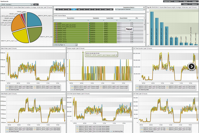
Task: Click the popout icon beside Organizations Selector
Action: click(x=144, y=7)
